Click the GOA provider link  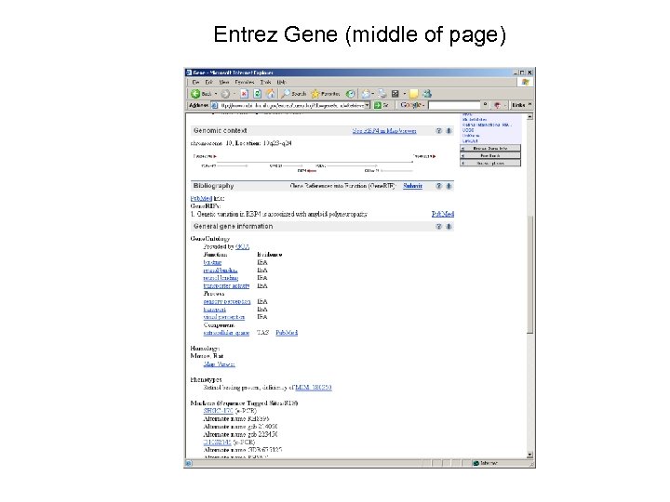[x=242, y=246]
